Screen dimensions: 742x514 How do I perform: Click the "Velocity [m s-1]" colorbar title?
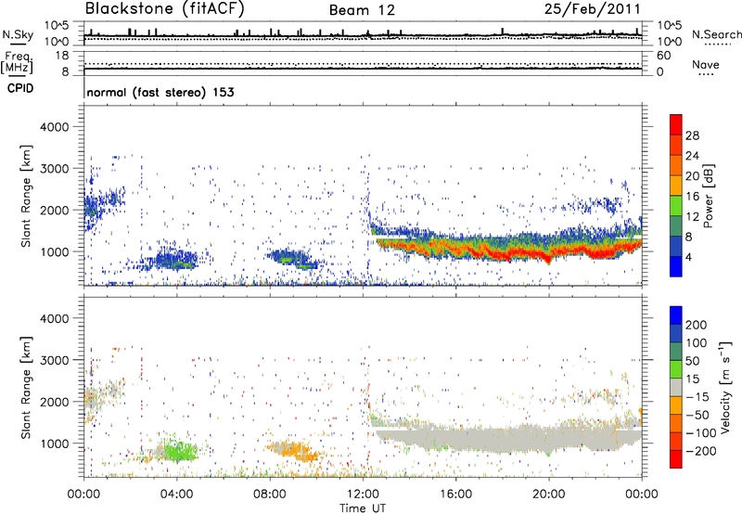[724, 387]
